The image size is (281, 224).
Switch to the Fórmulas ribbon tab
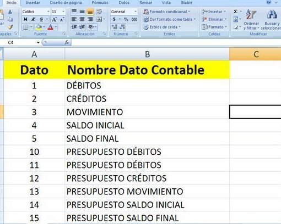pos(100,3)
